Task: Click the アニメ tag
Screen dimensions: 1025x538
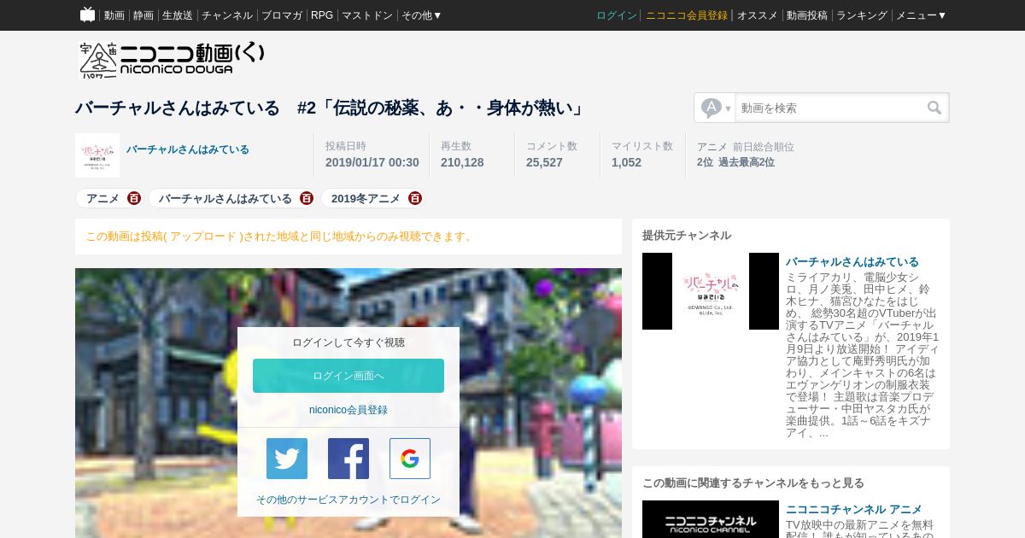Action: [x=103, y=198]
